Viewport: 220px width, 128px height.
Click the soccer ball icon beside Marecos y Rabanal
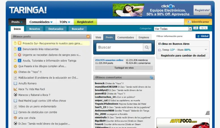coord(15,95)
